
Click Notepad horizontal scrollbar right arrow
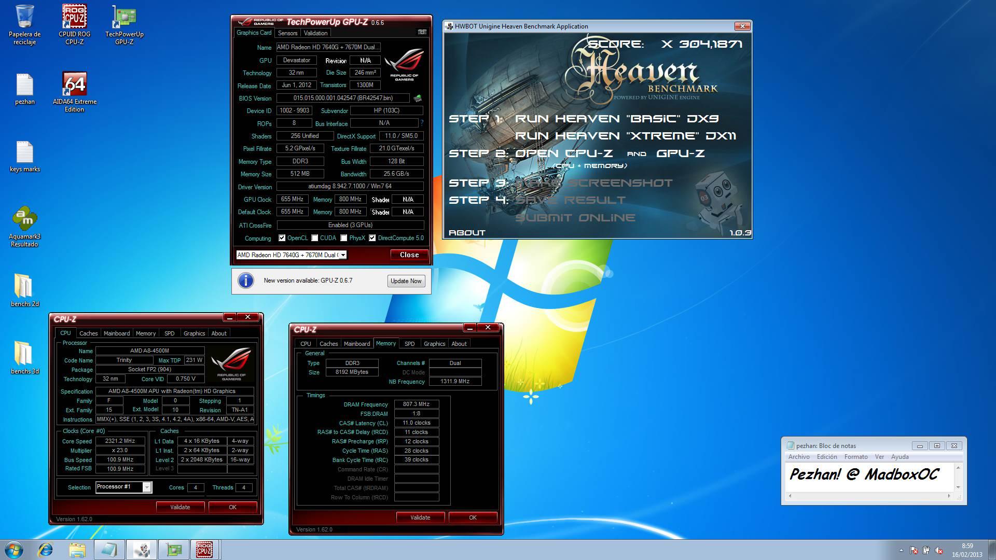pyautogui.click(x=949, y=496)
